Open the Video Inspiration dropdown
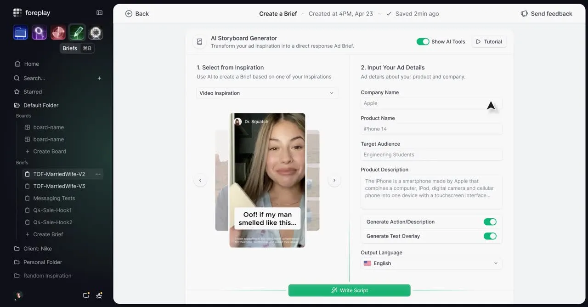 point(267,93)
